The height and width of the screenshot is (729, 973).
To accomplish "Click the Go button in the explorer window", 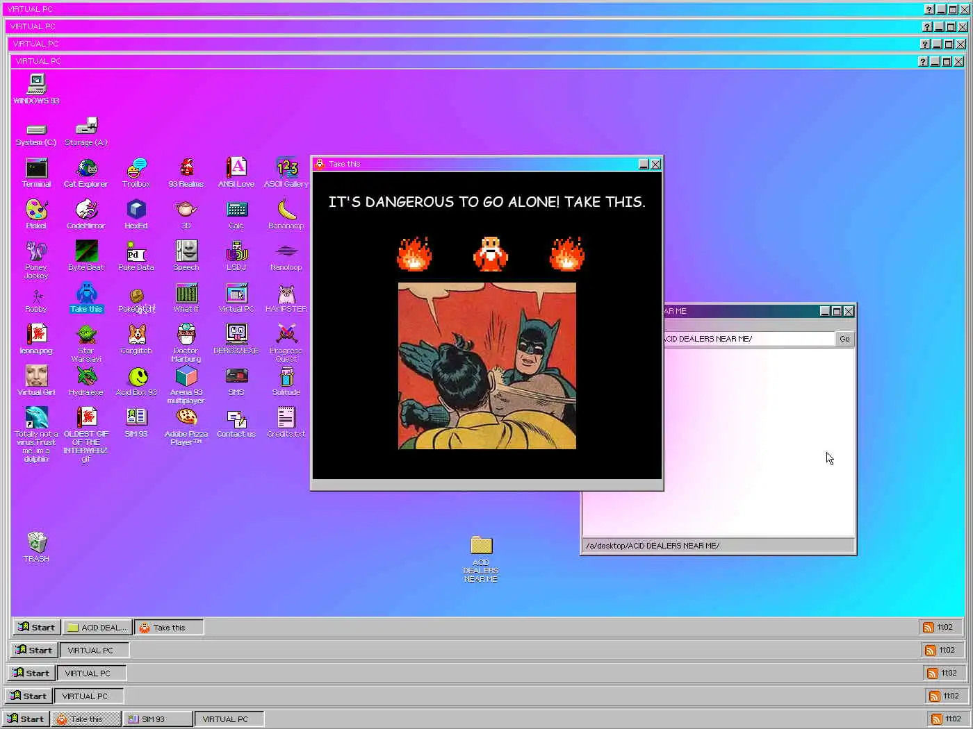I will [844, 339].
